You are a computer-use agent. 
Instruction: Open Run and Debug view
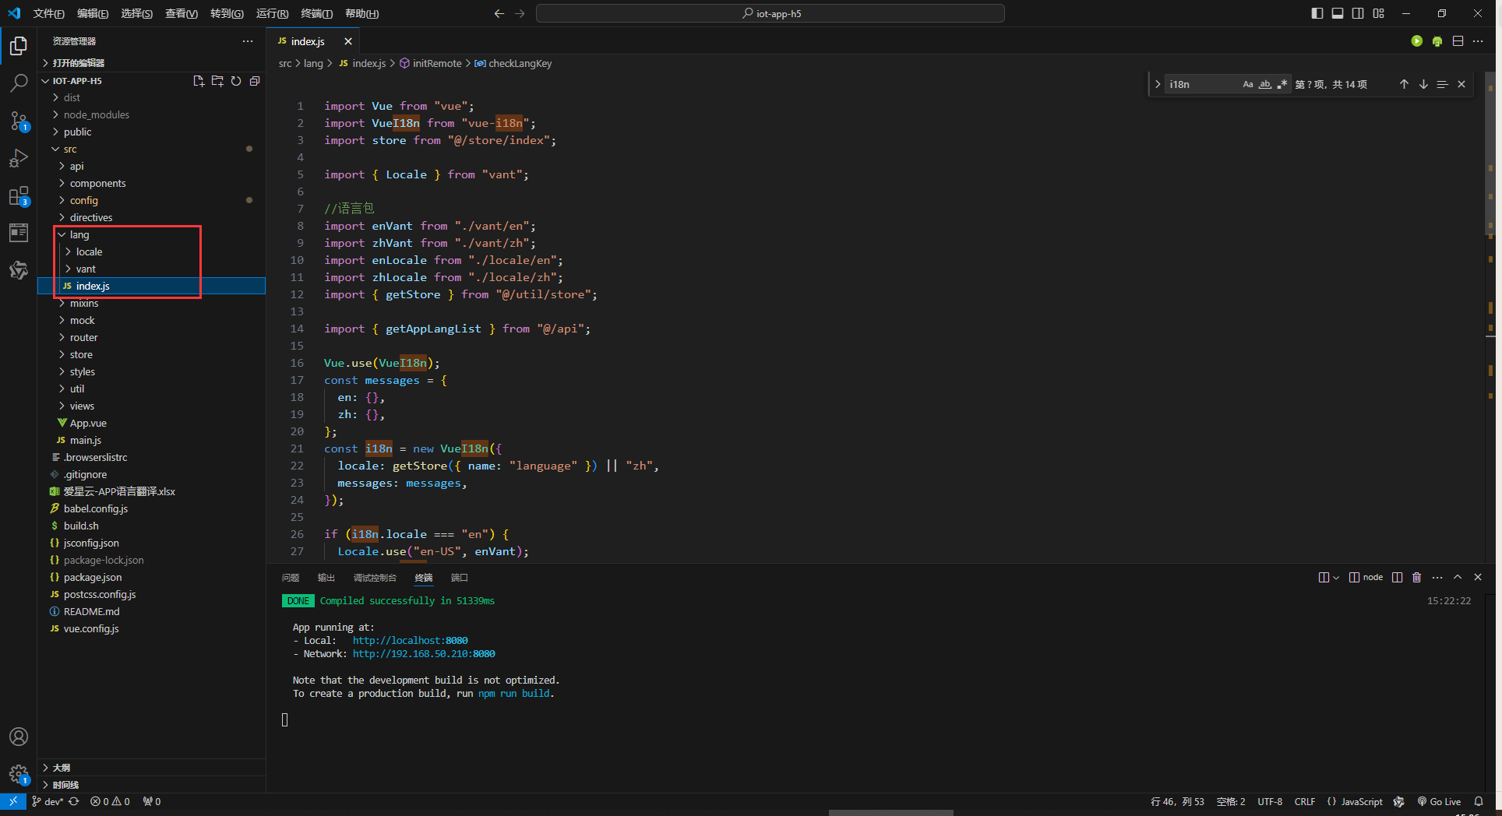pos(19,158)
